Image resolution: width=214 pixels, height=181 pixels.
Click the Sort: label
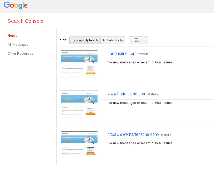point(64,40)
